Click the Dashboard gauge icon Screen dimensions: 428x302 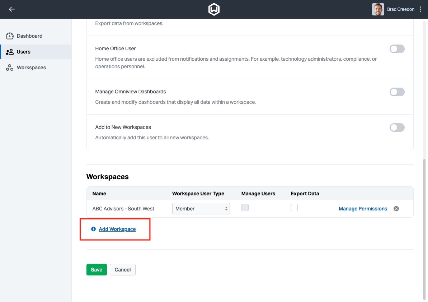coord(10,36)
